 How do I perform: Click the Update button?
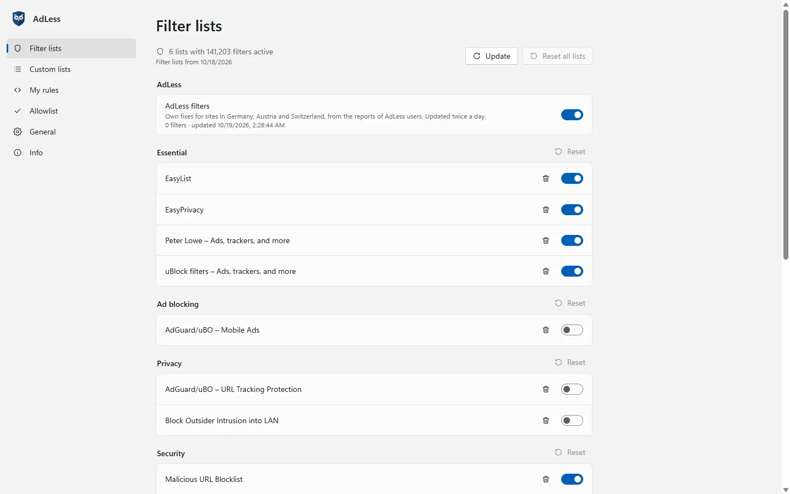492,56
